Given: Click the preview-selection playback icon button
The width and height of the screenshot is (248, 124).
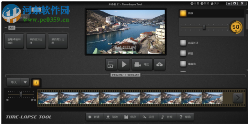Looking at the screenshot, I should [111, 64].
